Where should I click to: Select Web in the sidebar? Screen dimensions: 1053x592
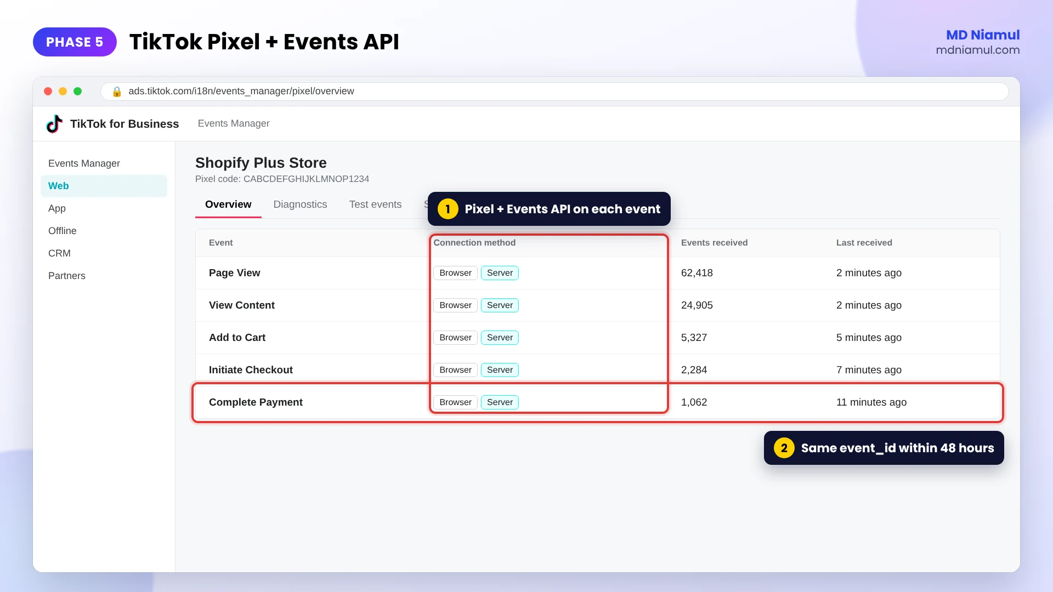click(104, 186)
